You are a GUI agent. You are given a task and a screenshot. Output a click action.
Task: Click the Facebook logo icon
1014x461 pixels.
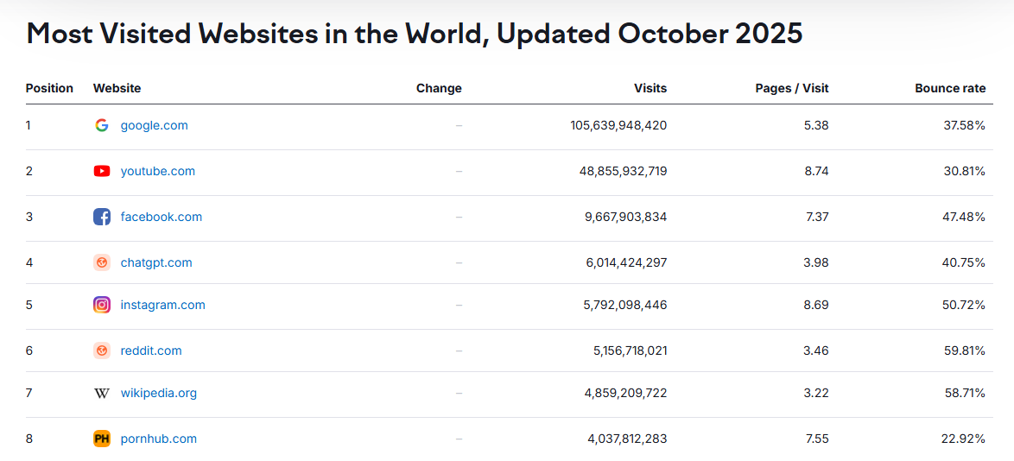tap(102, 217)
